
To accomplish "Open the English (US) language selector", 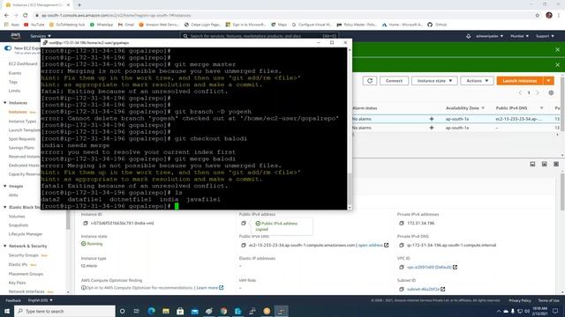I will [41, 300].
